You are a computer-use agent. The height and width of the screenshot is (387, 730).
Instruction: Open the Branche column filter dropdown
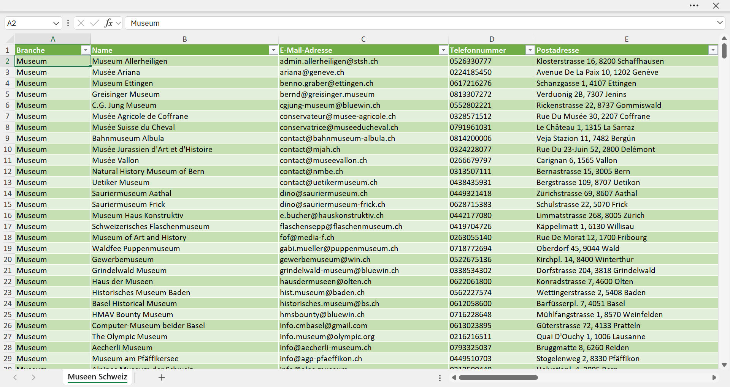[86, 50]
